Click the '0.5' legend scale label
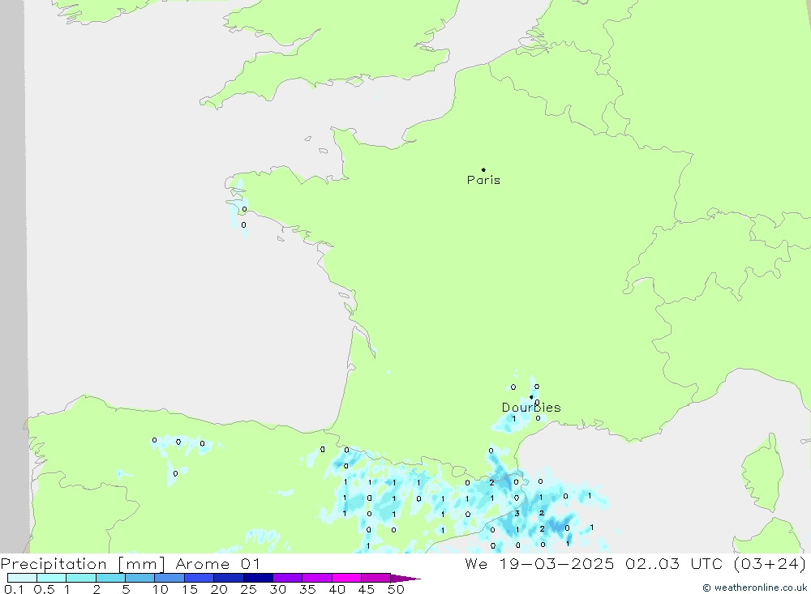811x594 pixels. pos(44,589)
